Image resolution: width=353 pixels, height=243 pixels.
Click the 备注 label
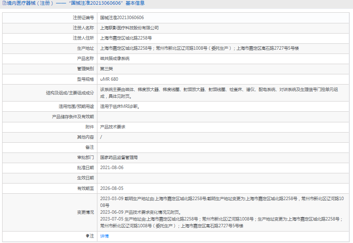[x=90, y=147]
